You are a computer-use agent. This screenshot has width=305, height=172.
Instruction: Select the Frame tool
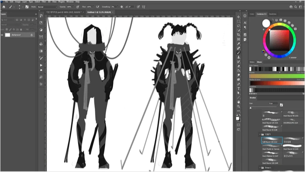click(x=238, y=39)
